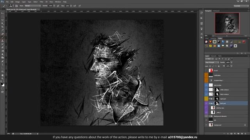Viewport: 250px width, 140px height.
Task: Open the Brush Presets panel icon
Action: point(202,23)
